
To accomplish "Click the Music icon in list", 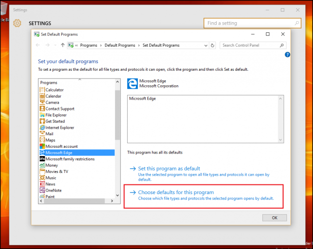I will 42,178.
